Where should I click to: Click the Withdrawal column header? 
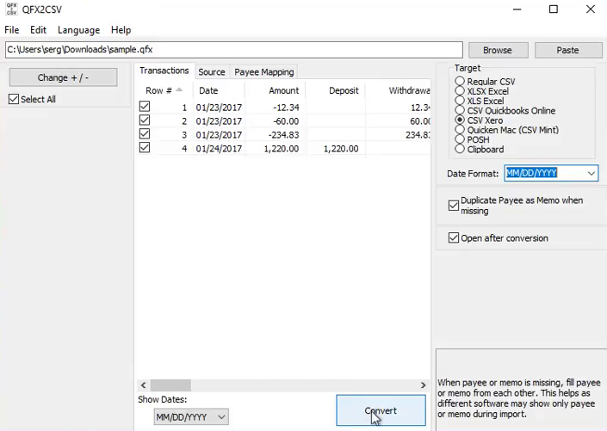point(398,90)
